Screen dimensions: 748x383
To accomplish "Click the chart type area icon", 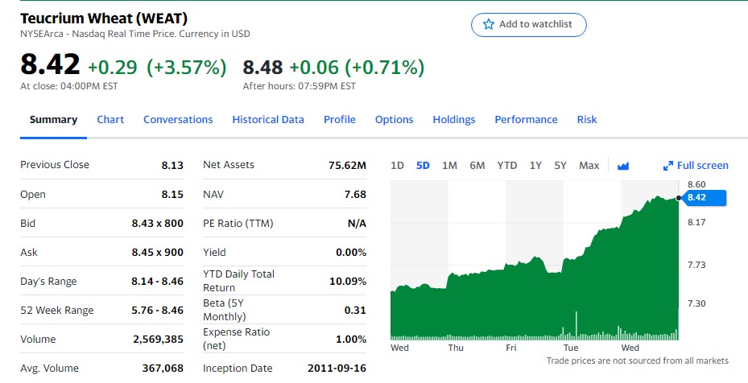I will [x=622, y=166].
